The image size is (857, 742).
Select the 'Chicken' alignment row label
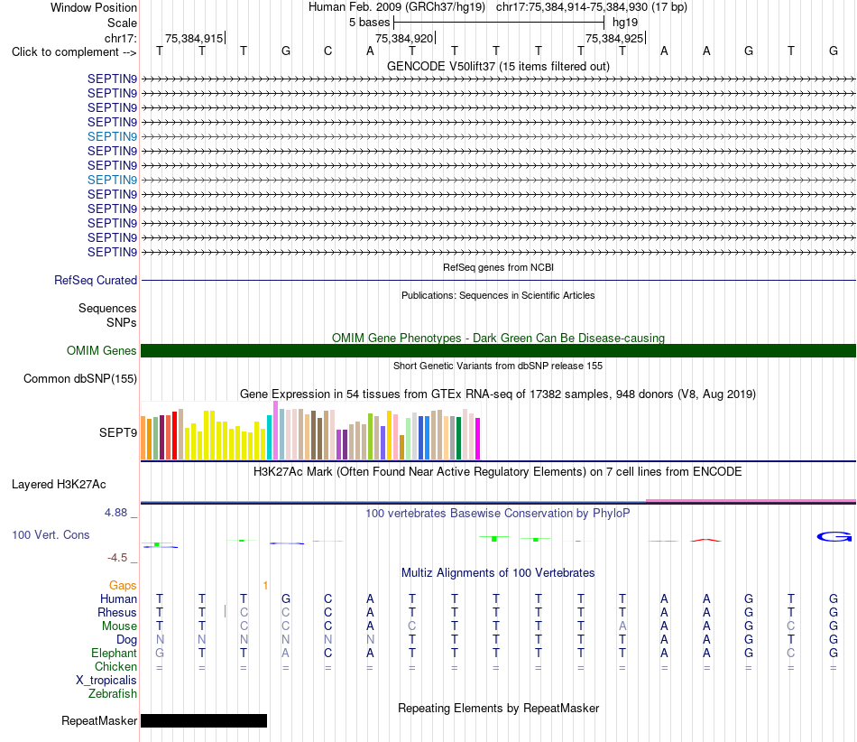tap(115, 666)
